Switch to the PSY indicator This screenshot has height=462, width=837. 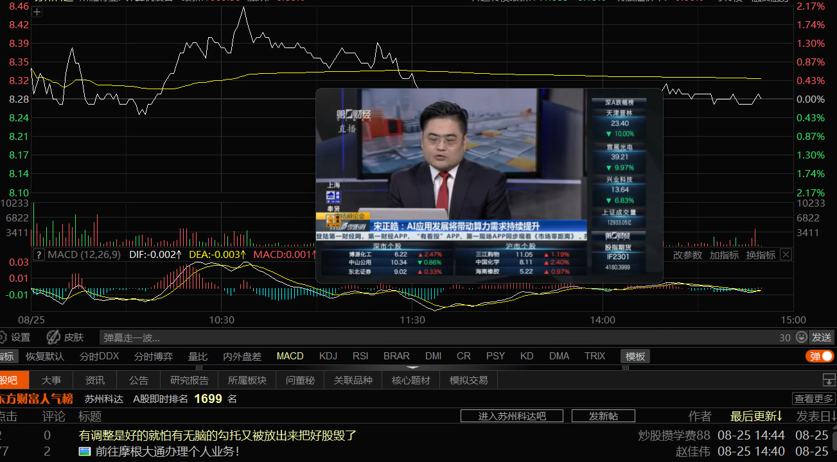495,356
